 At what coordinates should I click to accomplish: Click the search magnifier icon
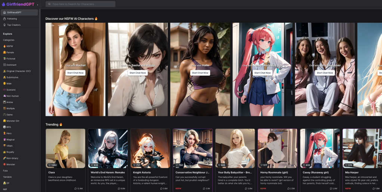(49, 4)
